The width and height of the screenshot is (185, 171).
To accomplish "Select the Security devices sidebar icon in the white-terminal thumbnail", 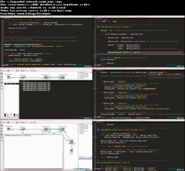I will [x=2, y=135].
